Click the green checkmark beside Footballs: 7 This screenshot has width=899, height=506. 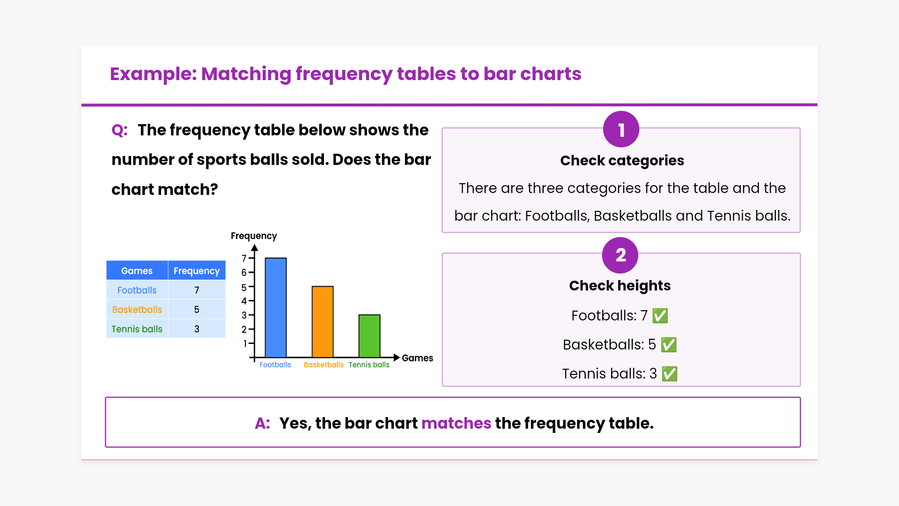(x=660, y=316)
